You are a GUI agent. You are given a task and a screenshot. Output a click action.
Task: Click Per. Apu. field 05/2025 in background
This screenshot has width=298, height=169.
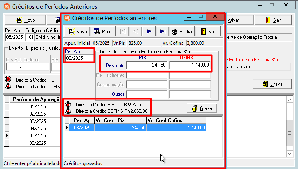pos(15,37)
